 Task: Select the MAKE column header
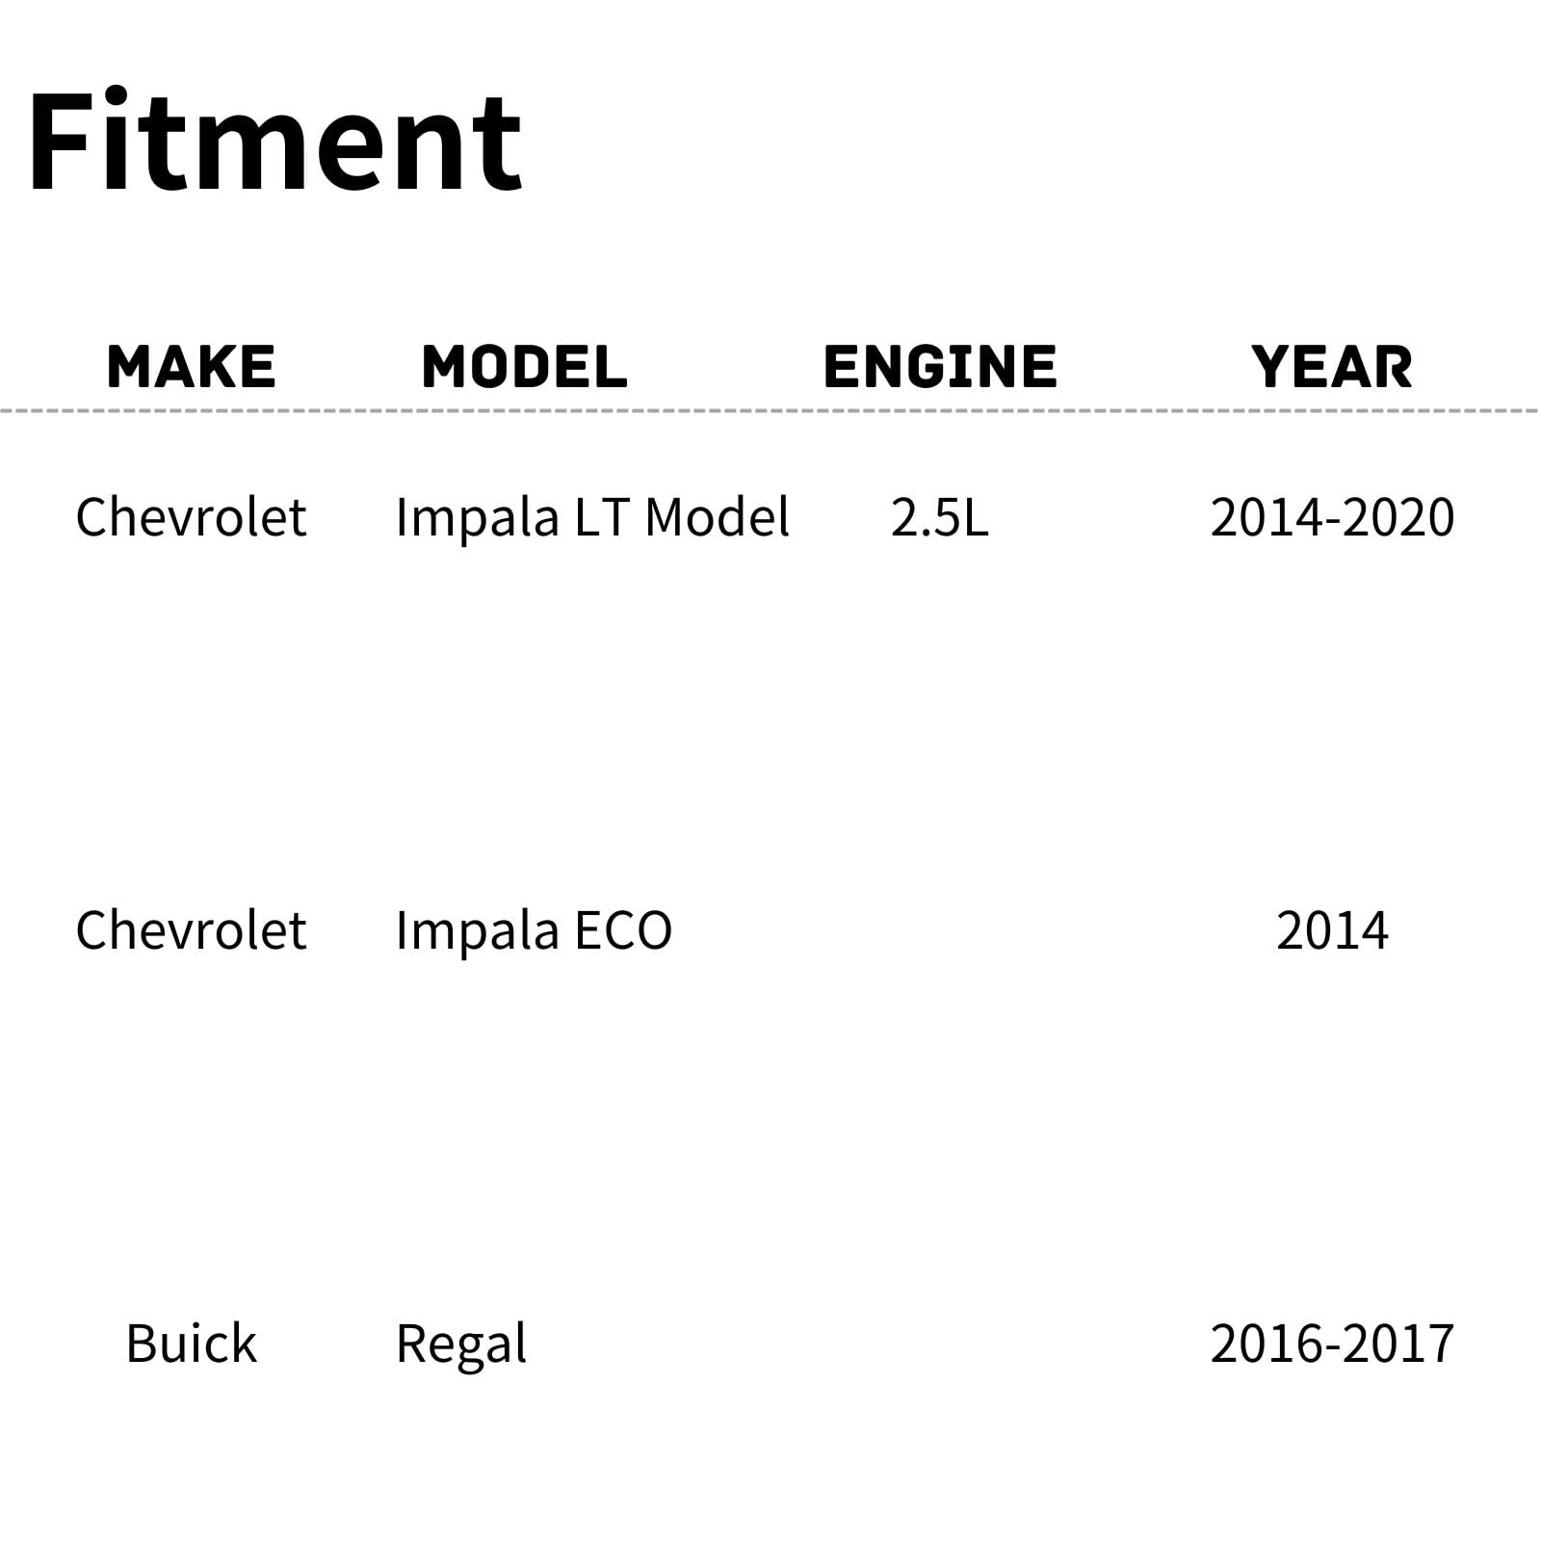[192, 367]
